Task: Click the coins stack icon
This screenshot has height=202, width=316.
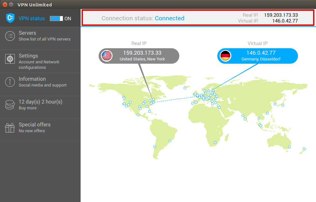Action: point(10,105)
